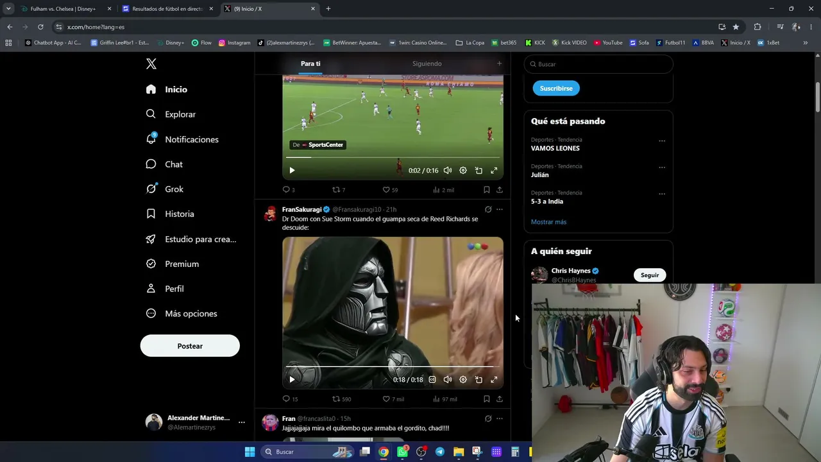Open FranSakuragi's profile avatar
Image resolution: width=821 pixels, height=462 pixels.
click(270, 214)
